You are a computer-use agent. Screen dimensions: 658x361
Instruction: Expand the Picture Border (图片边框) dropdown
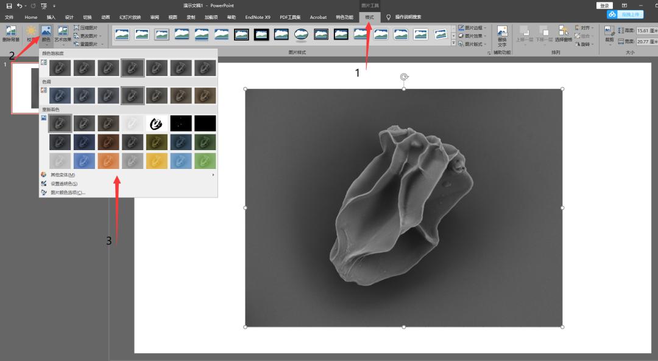point(473,28)
